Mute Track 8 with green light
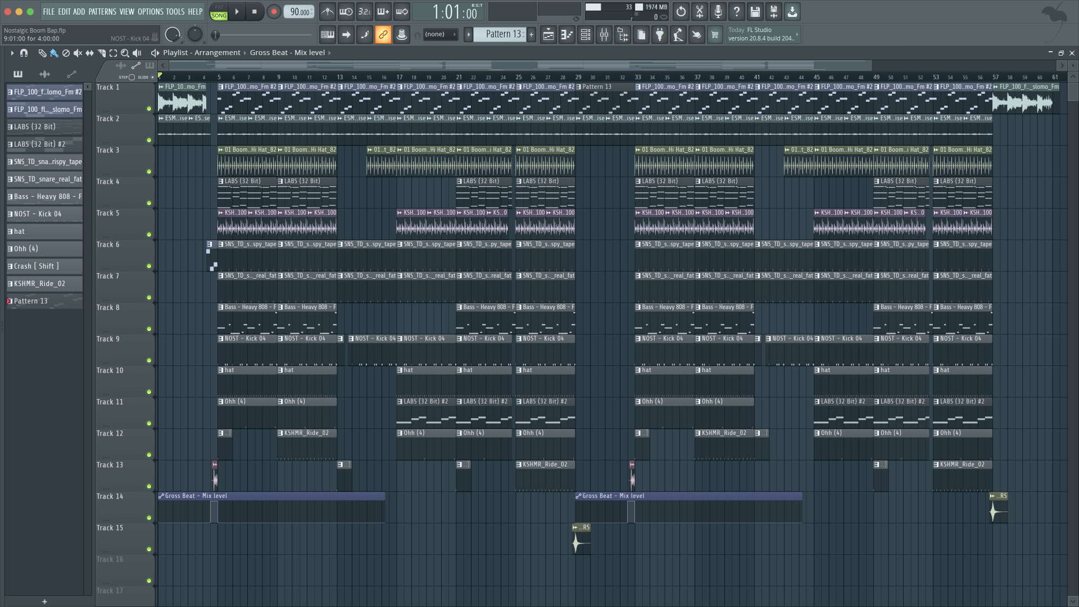Screen dimensions: 1079x607 (x=149, y=329)
